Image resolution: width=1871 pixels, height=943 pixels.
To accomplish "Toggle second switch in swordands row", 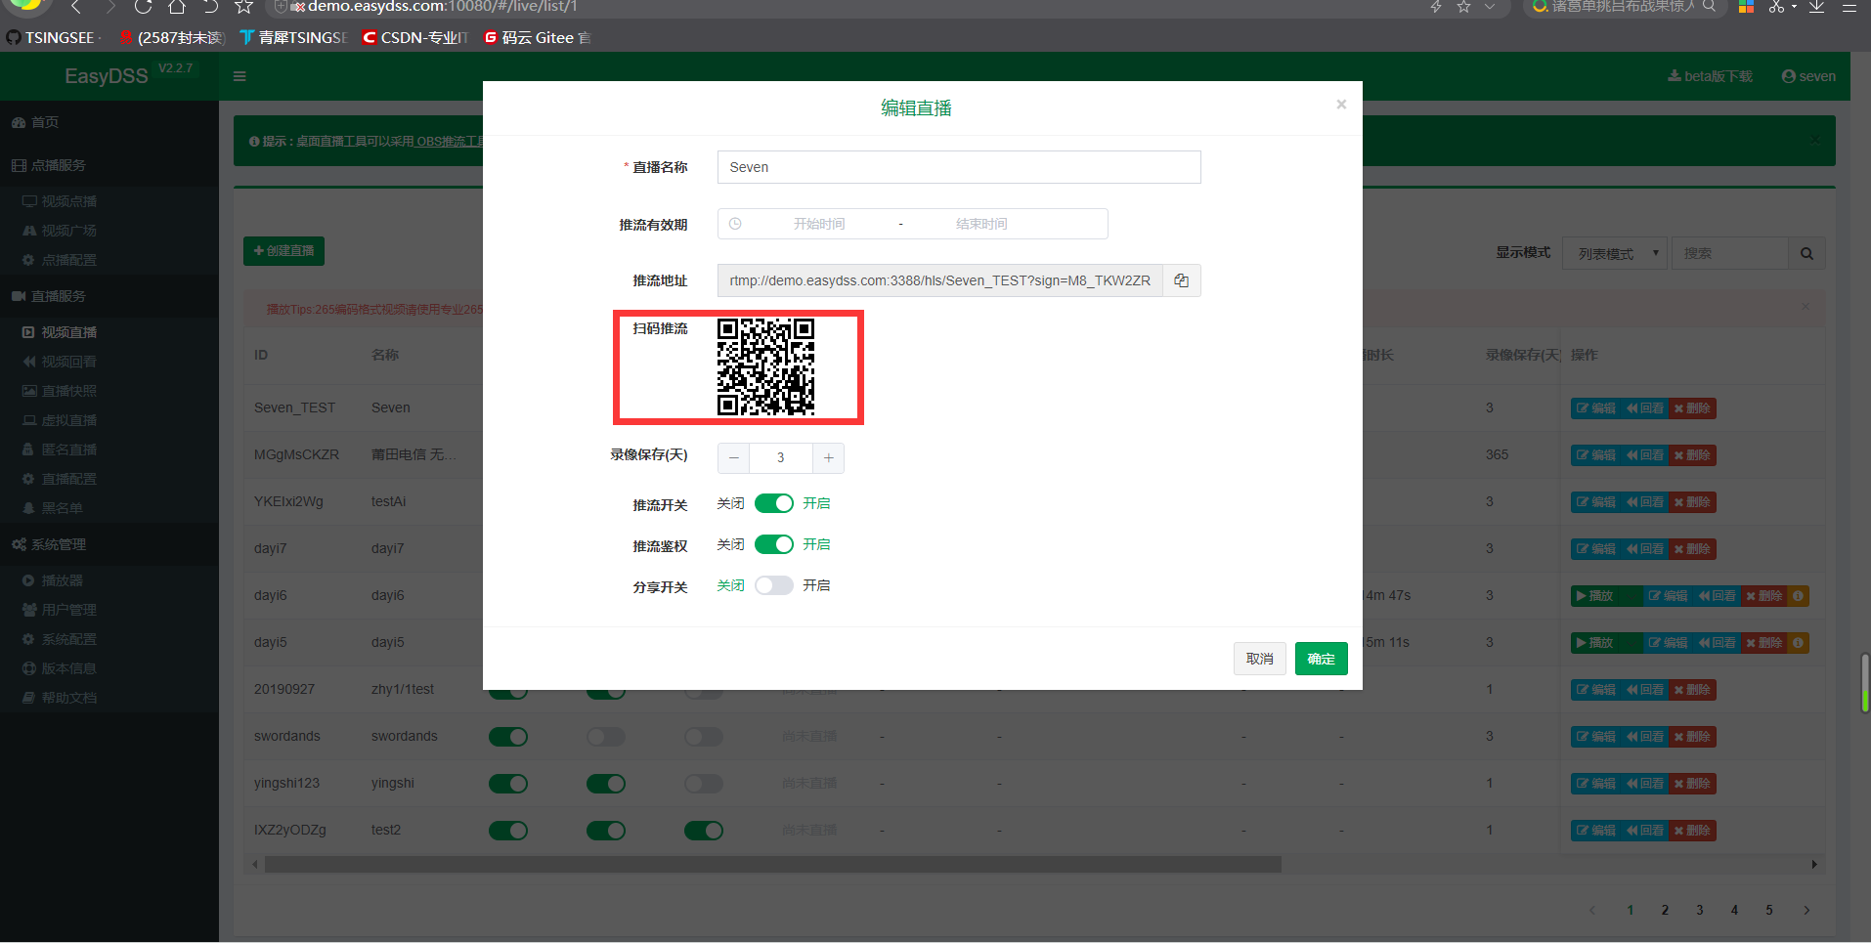I will pyautogui.click(x=606, y=737).
